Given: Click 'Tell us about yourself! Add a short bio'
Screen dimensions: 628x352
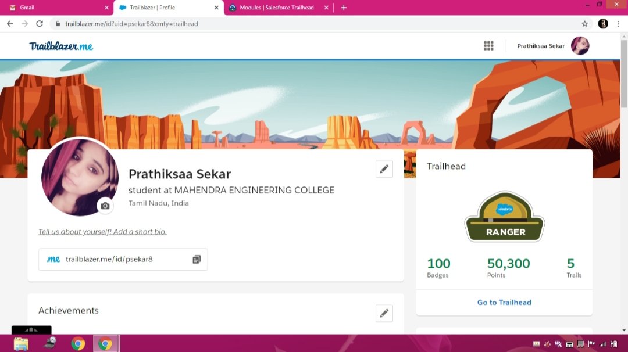Looking at the screenshot, I should (x=102, y=232).
